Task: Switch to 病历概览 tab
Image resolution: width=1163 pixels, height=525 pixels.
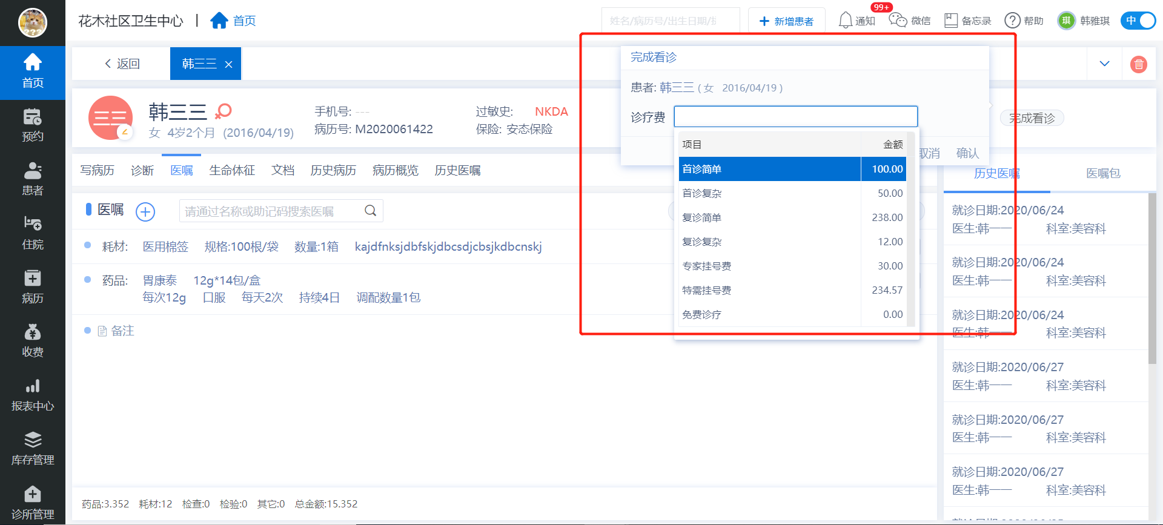Action: pos(396,170)
